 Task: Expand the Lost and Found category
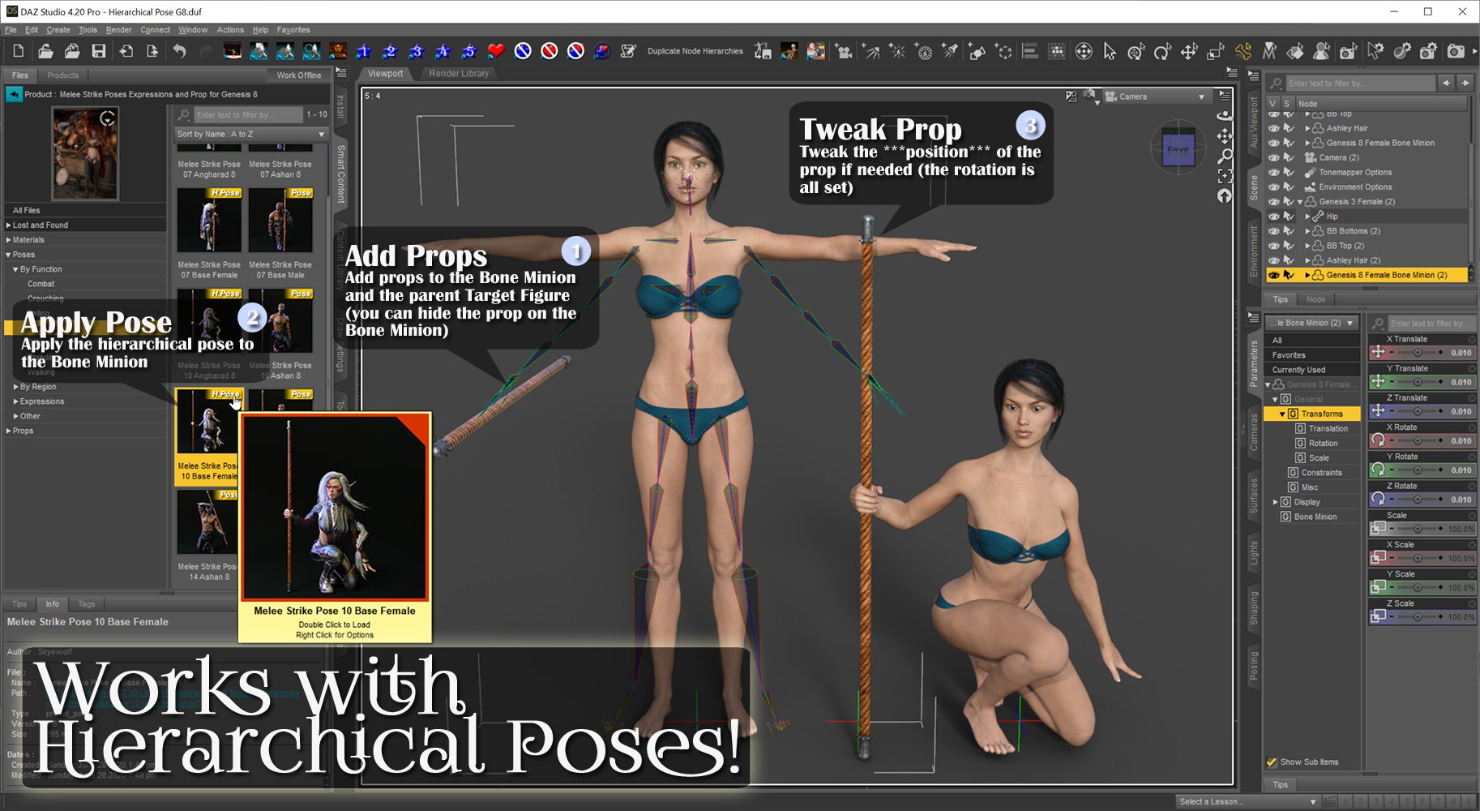(x=8, y=225)
